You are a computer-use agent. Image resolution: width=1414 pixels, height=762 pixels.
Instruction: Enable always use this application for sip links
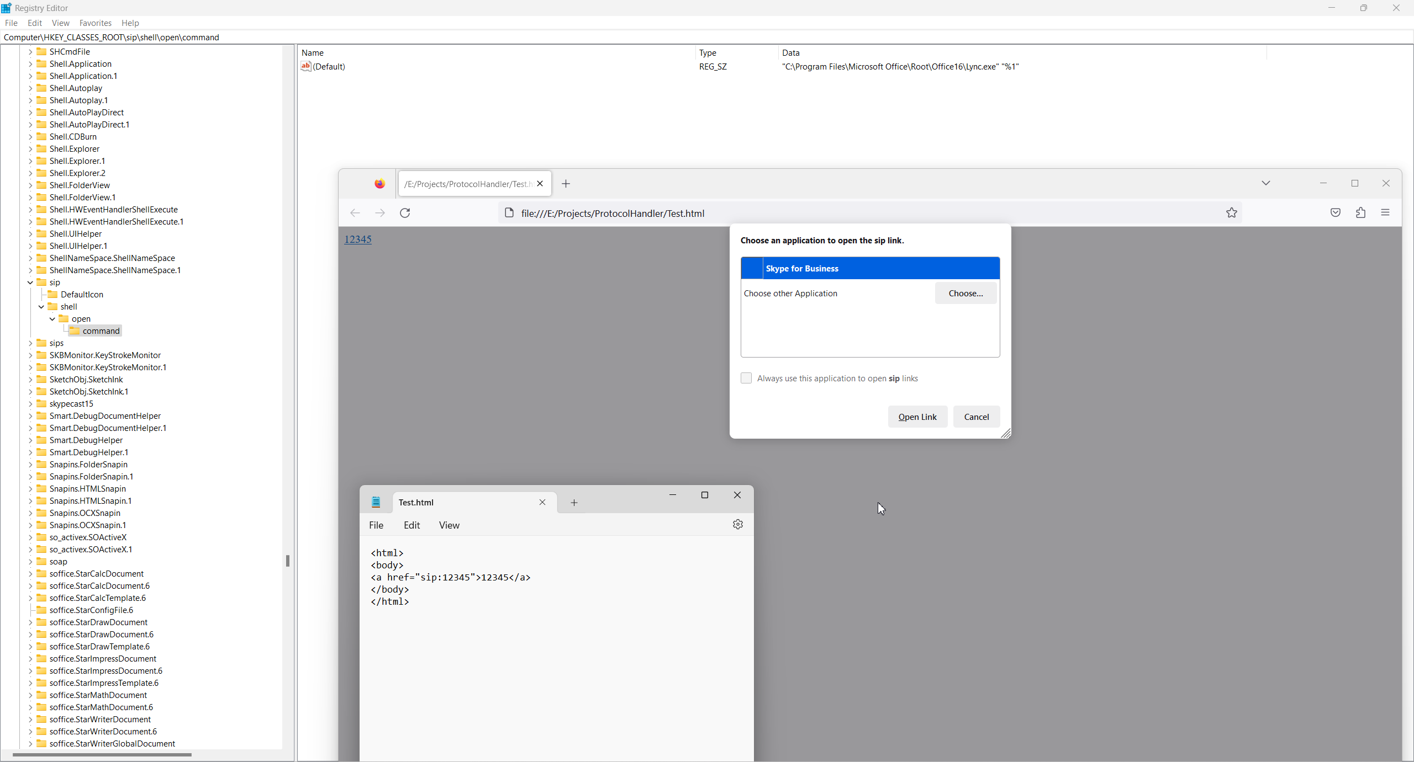click(746, 379)
